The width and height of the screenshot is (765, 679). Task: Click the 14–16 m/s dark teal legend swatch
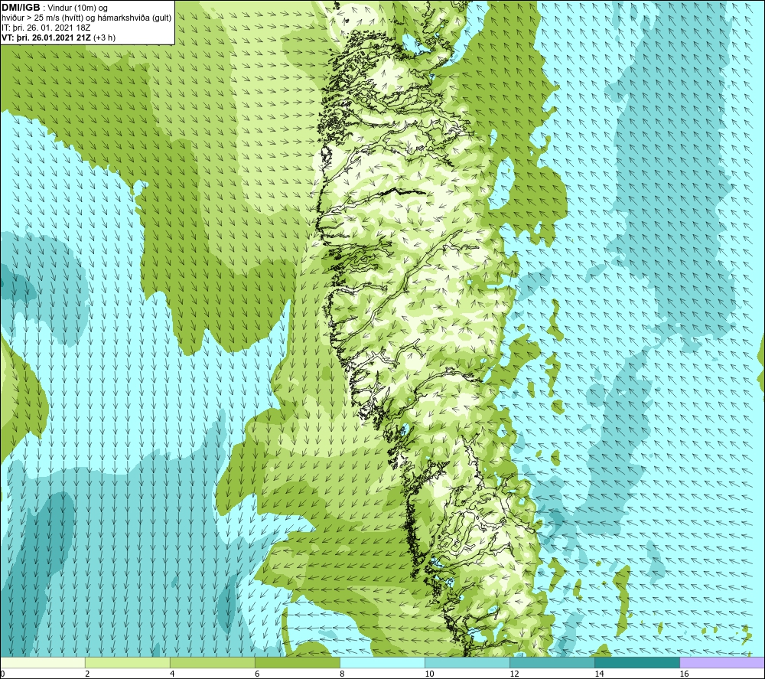(x=636, y=663)
